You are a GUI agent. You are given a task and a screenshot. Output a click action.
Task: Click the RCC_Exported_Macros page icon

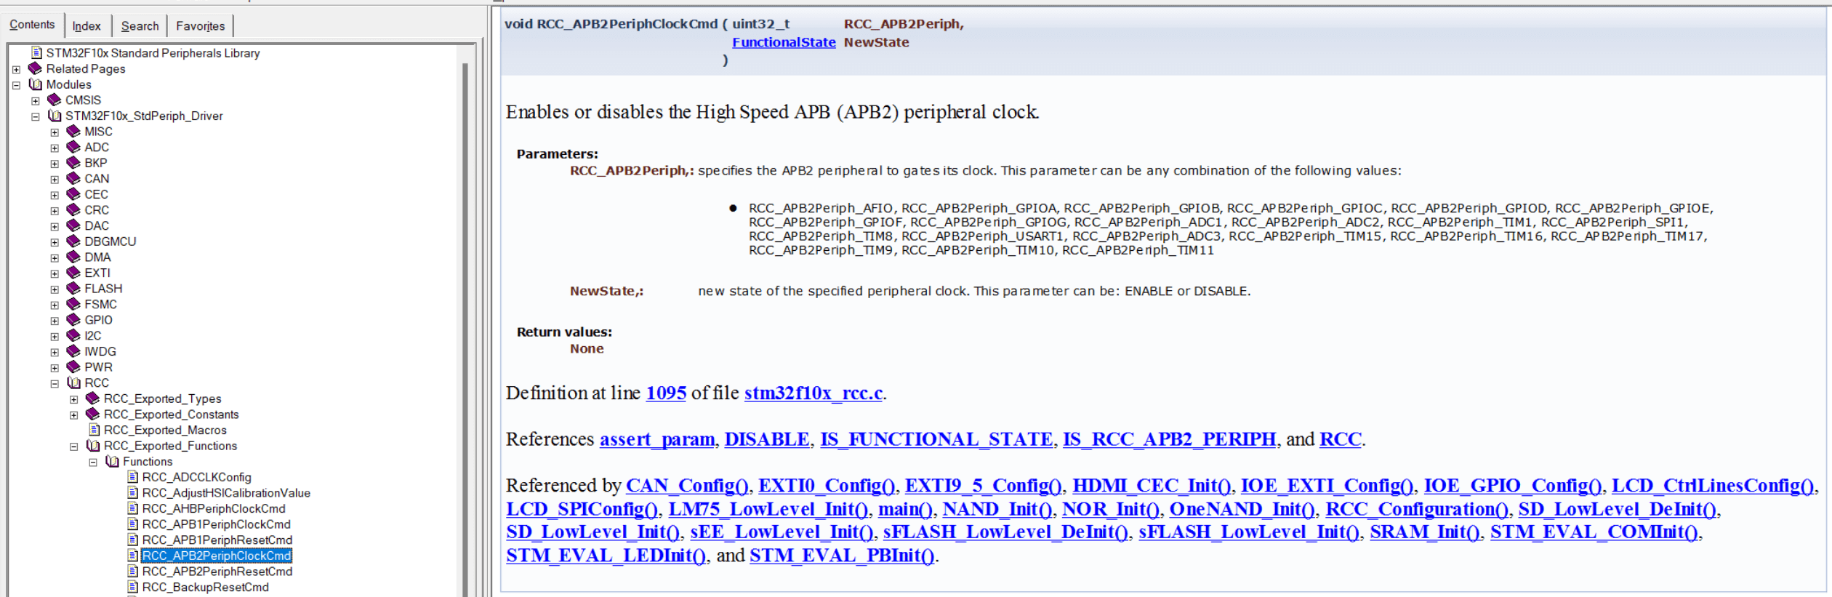(94, 430)
